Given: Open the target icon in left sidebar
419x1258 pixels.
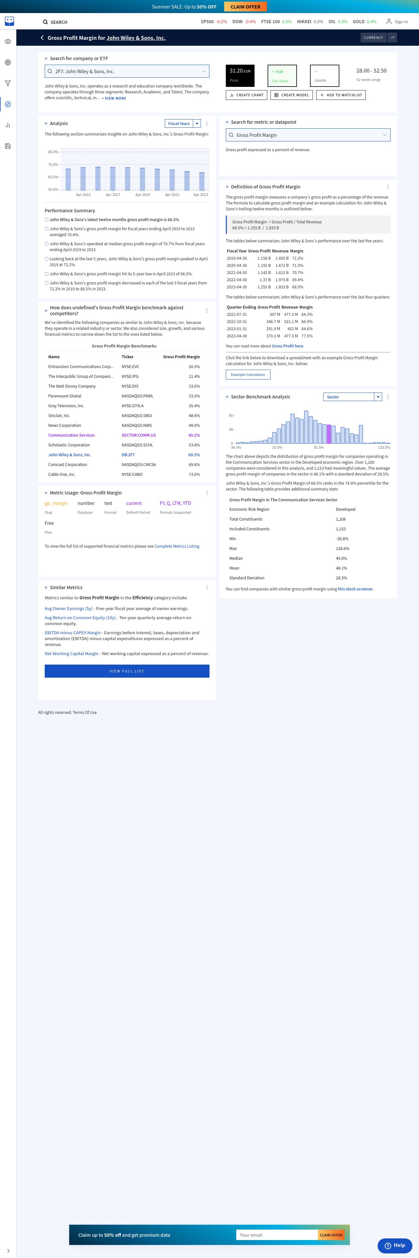Looking at the screenshot, I should (x=8, y=62).
